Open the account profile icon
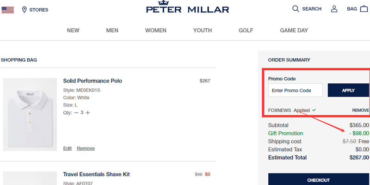The image size is (370, 185). click(x=334, y=9)
